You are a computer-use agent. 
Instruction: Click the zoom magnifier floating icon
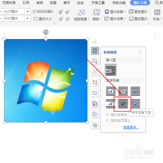click(x=95, y=61)
